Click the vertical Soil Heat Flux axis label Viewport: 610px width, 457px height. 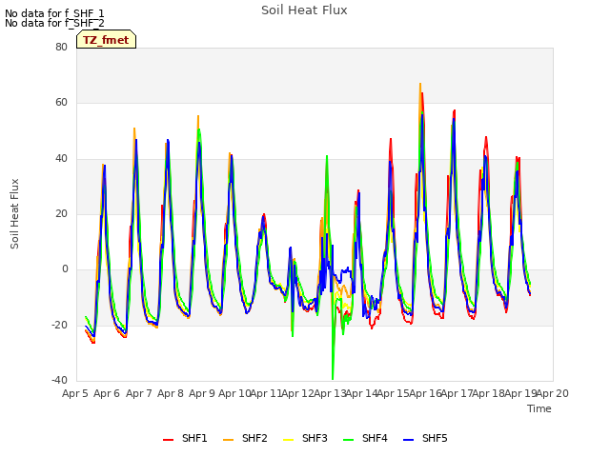(x=14, y=213)
